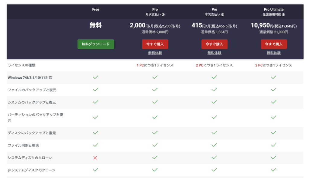
Task: Open 無料体験 link under Pro 年次支払い
Action: pos(214,53)
